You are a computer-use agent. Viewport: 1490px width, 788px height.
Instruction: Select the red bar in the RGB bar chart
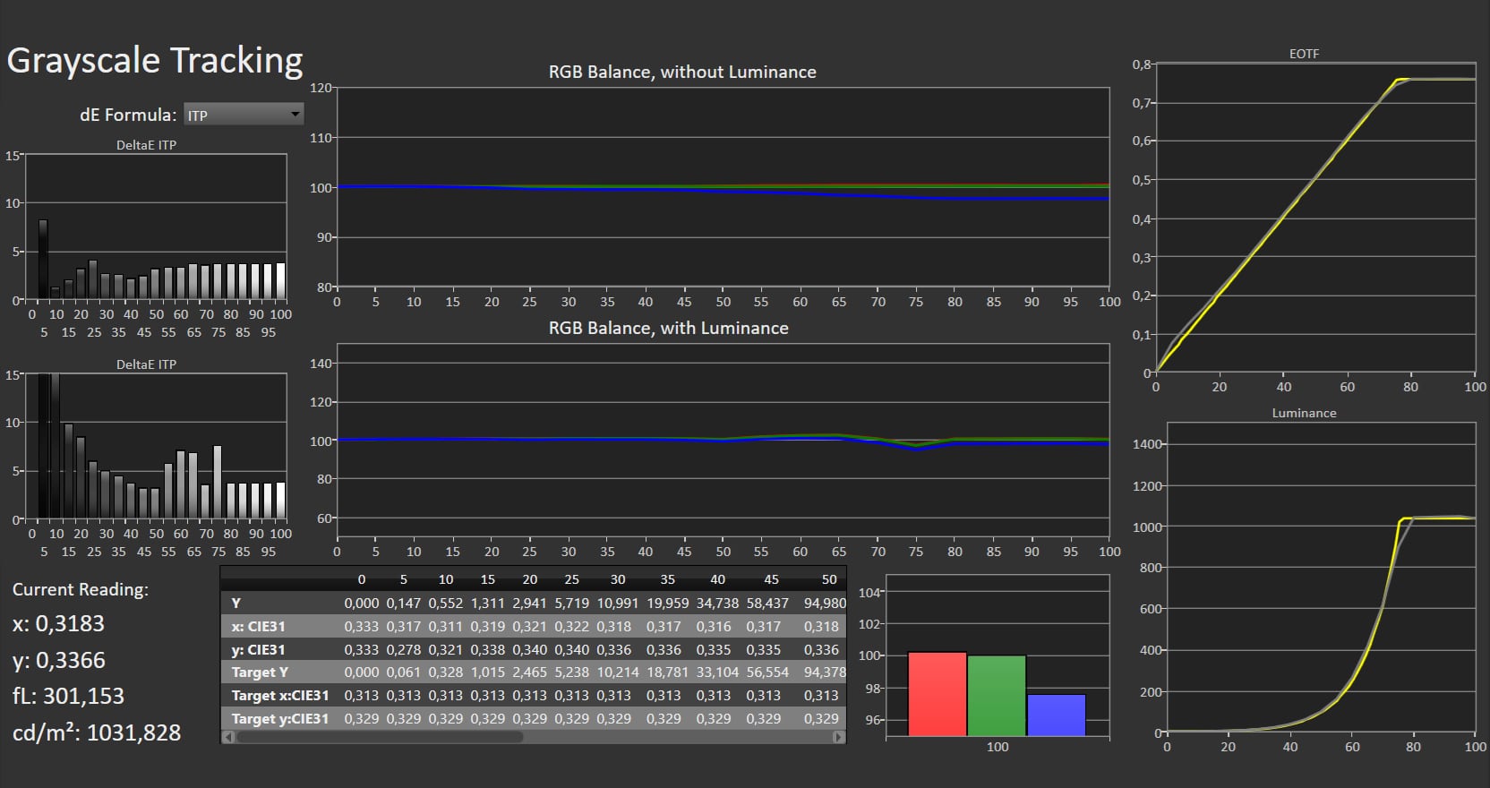point(937,694)
